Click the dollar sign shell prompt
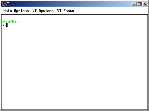149x111 pixels. pos(3,25)
